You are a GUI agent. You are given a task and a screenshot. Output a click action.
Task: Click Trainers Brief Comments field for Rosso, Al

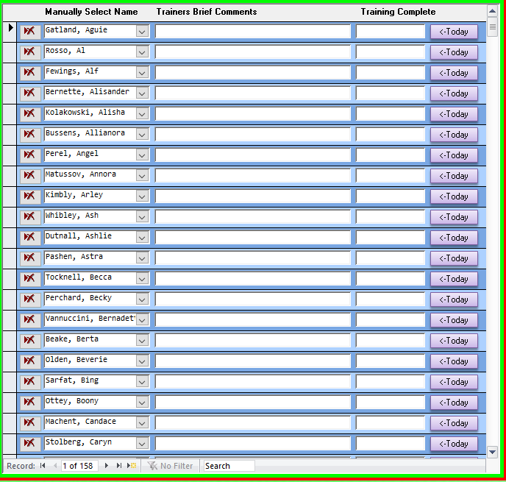253,52
